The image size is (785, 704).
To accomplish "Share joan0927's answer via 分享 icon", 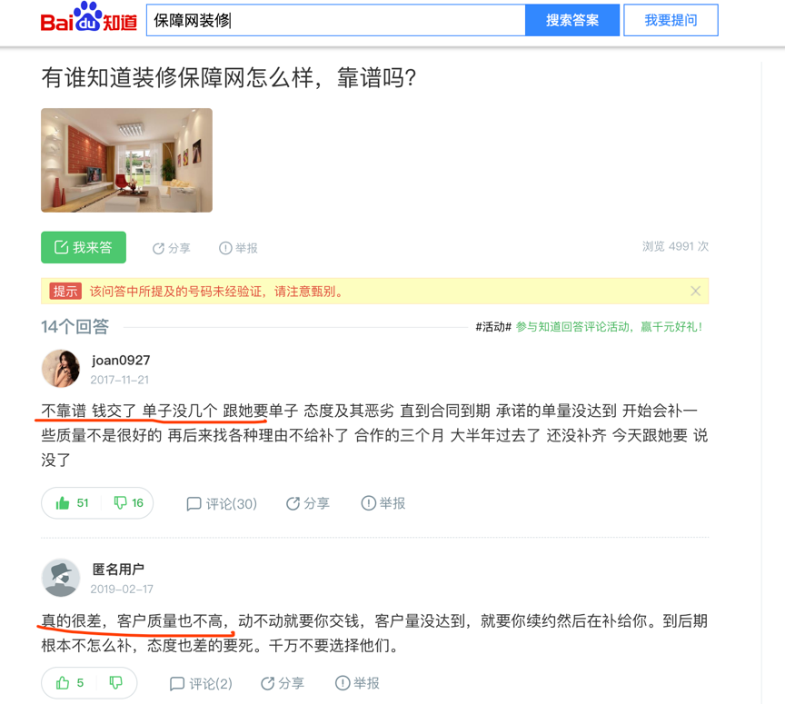I will pyautogui.click(x=307, y=503).
